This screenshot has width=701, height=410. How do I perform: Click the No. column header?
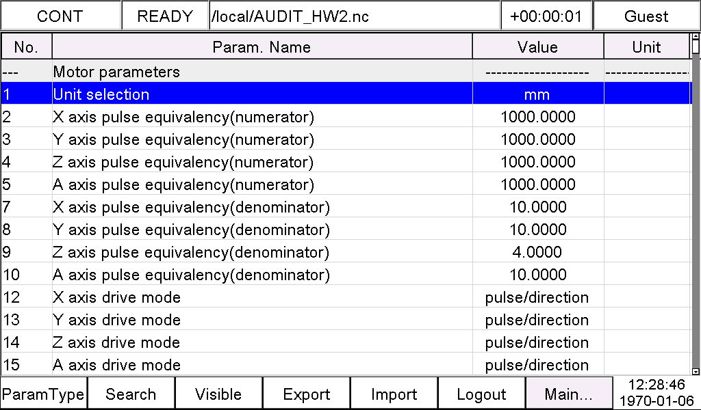point(27,47)
